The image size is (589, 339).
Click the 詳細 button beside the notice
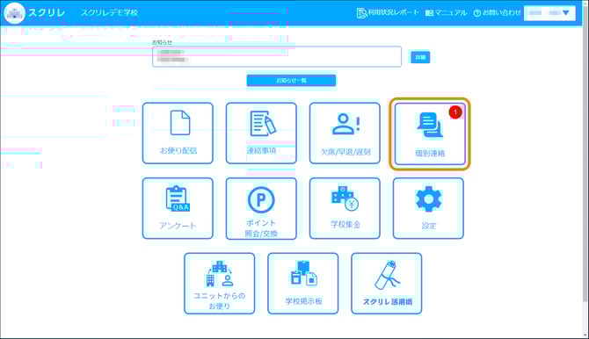tap(420, 57)
